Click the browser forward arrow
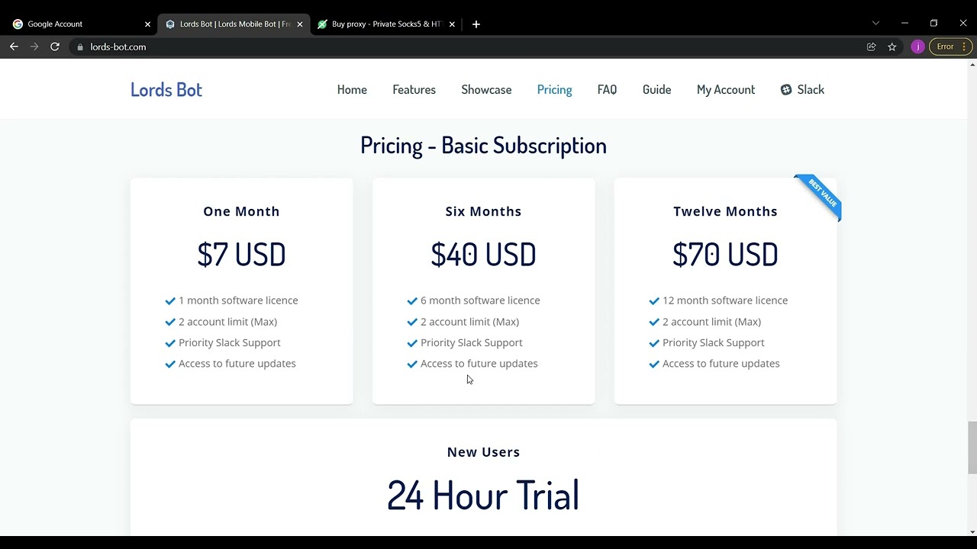 click(34, 47)
